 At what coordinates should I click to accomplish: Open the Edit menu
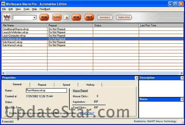point(10,9)
